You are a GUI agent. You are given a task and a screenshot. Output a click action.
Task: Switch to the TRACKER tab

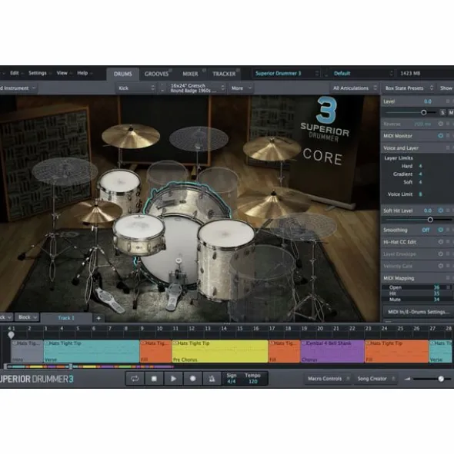click(x=224, y=74)
